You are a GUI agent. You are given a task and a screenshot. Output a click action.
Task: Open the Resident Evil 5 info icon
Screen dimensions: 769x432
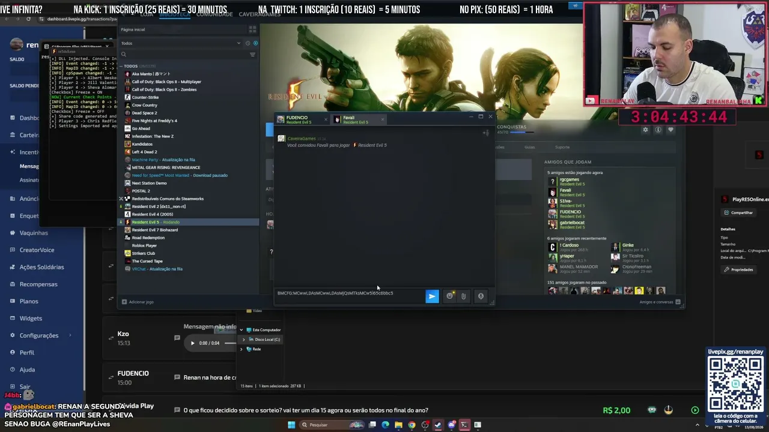[658, 130]
